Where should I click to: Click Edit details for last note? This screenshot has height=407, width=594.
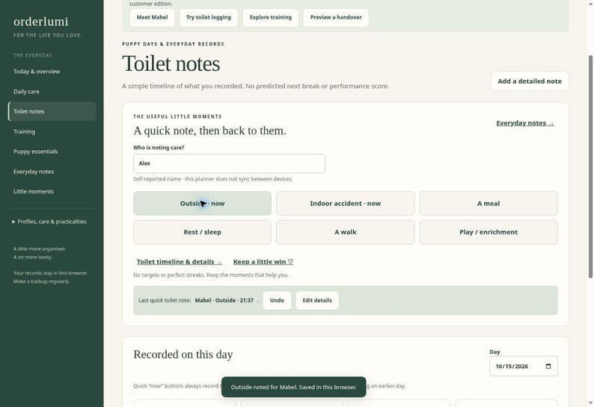[x=317, y=300]
